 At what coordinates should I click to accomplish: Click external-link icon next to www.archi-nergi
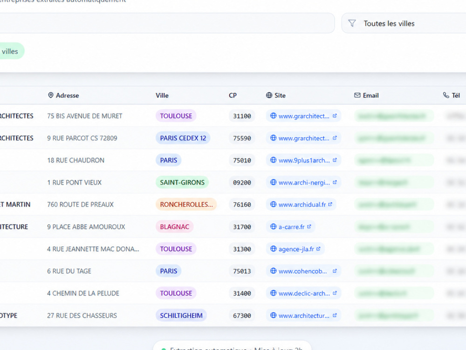pos(335,182)
